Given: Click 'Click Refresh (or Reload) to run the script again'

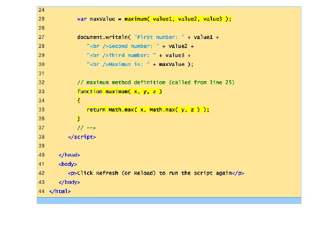Looking at the screenshot, I should click(154, 173).
